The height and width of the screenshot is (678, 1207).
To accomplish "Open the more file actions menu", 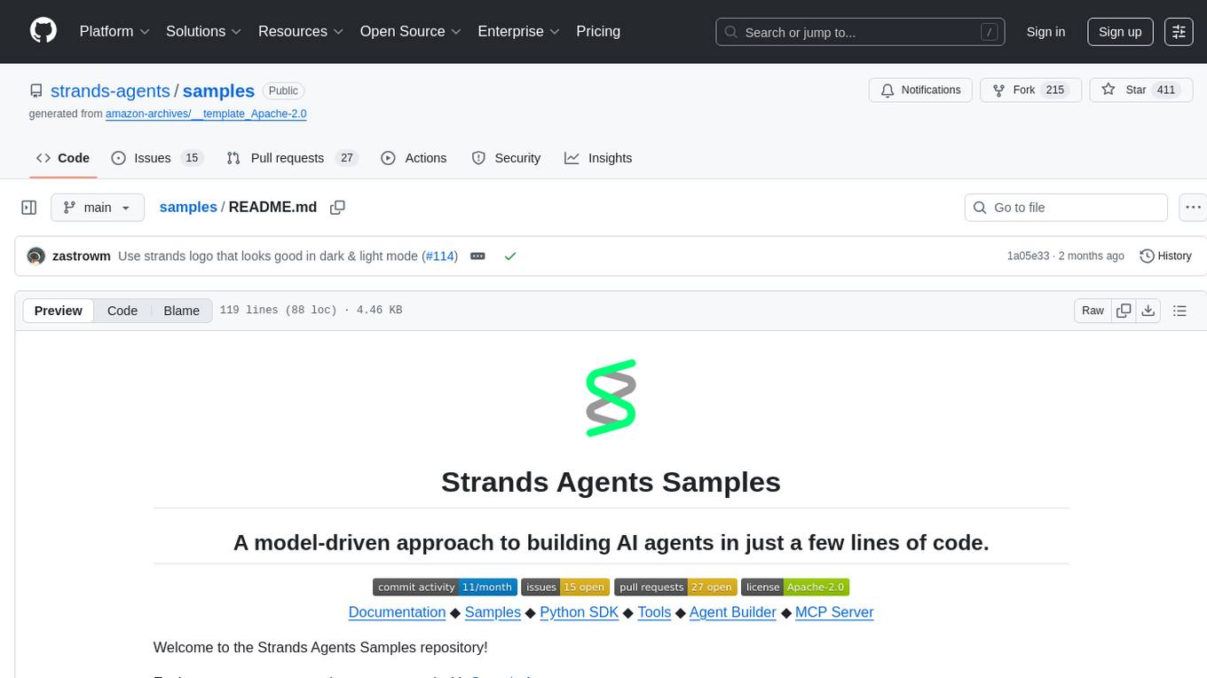I will click(x=1194, y=208).
